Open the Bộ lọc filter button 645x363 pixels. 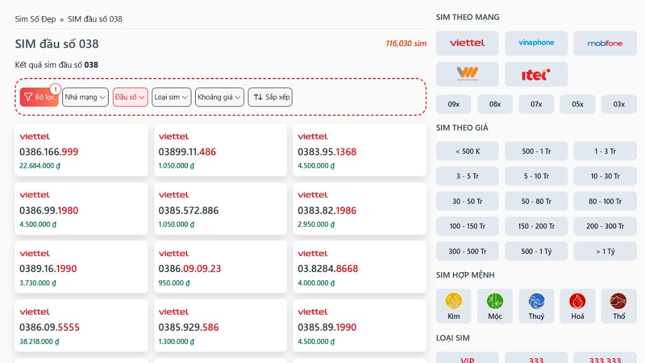coord(39,97)
